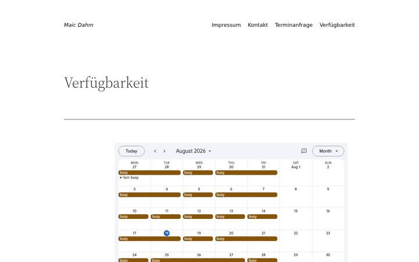Click date number 8 on Saturday
Viewport: 419px width, 262px height.
click(296, 189)
